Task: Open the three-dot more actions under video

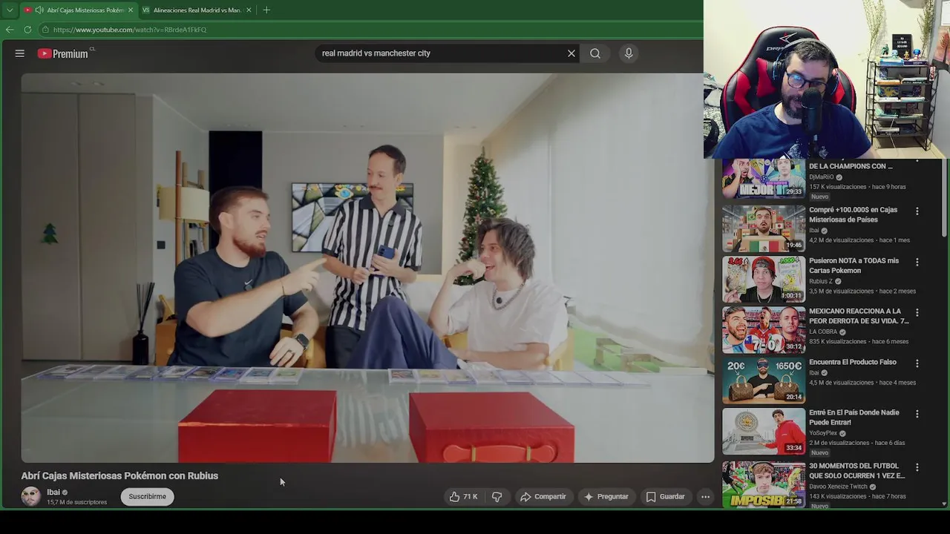Action: click(706, 496)
